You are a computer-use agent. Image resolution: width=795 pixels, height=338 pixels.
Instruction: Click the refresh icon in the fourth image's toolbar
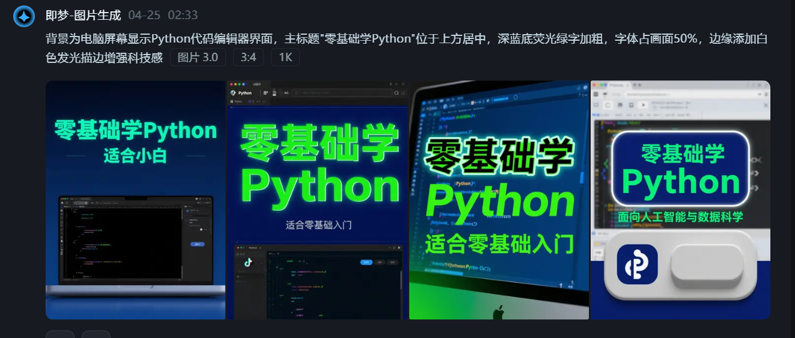(x=608, y=105)
